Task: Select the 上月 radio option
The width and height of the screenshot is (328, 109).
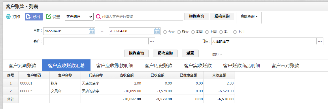Action: (235, 32)
